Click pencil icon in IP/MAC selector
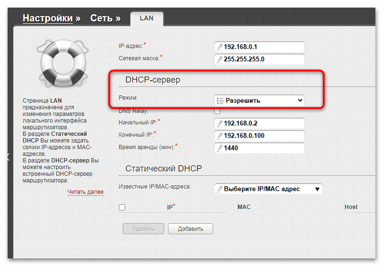The height and width of the screenshot is (266, 383). click(219, 189)
